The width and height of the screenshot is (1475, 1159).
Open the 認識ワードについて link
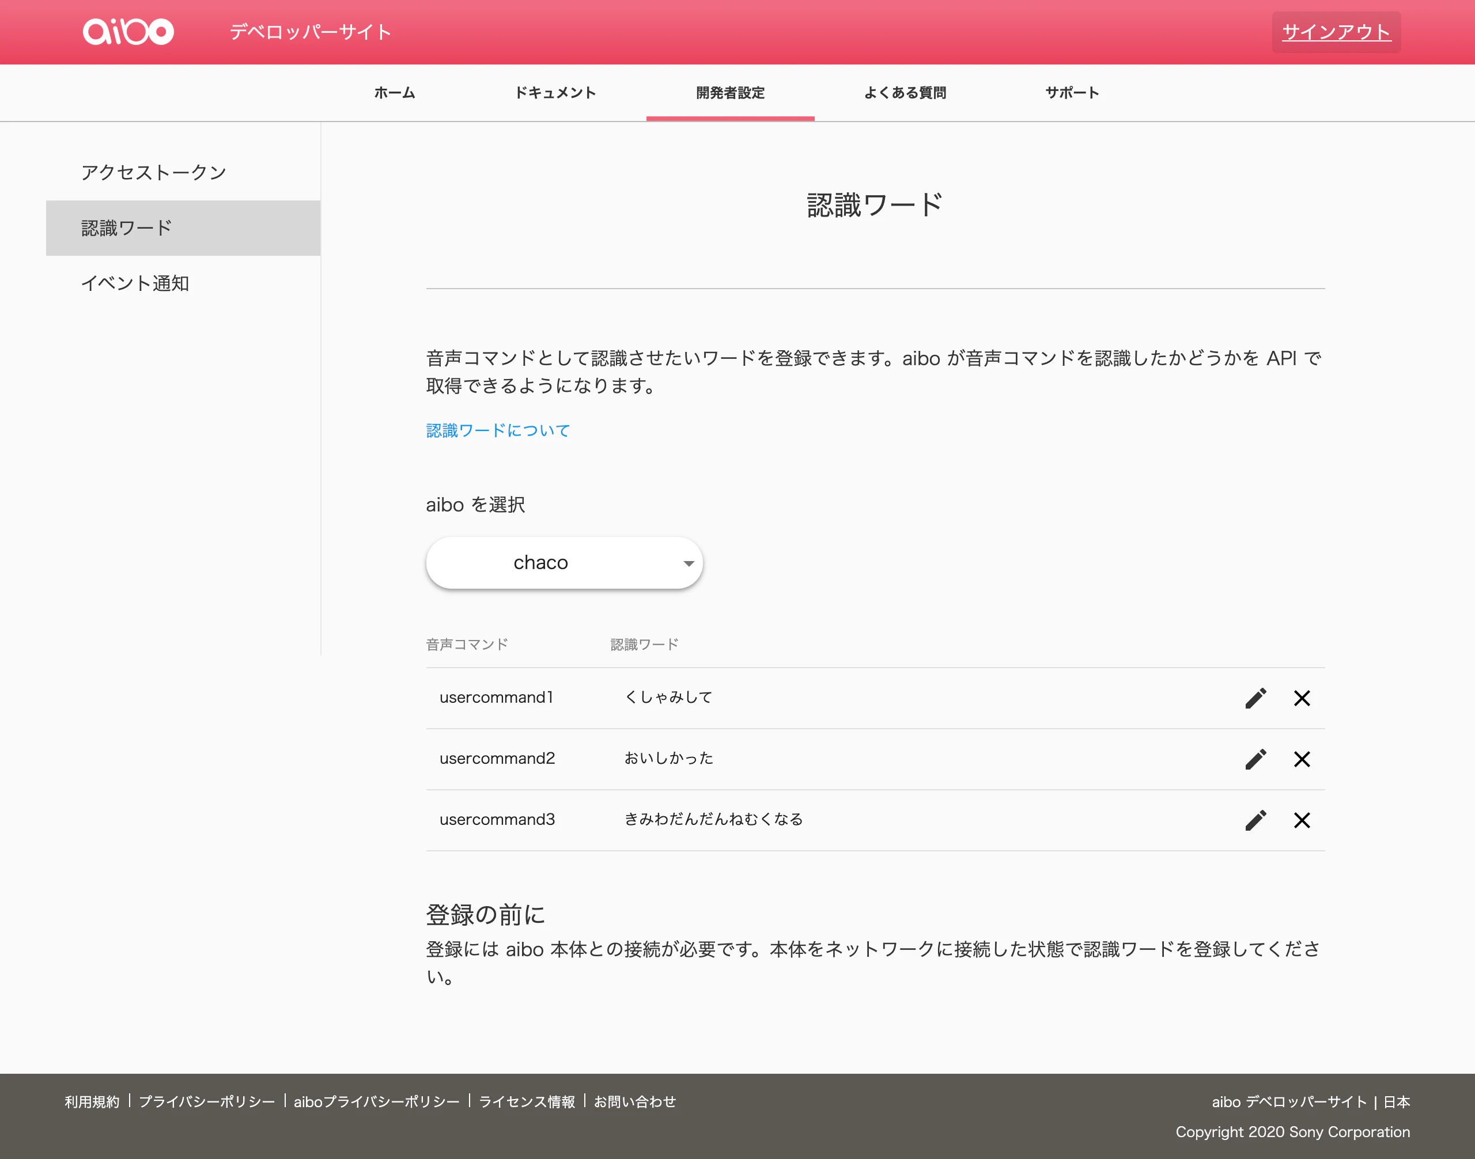(x=498, y=430)
